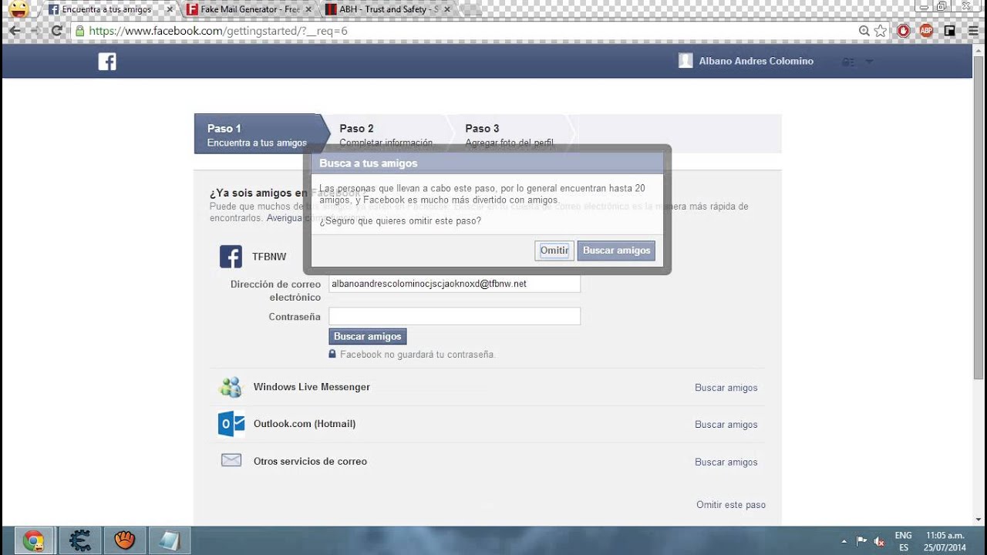Open the Adblock Plus extension icon
The image size is (987, 555).
[x=926, y=31]
